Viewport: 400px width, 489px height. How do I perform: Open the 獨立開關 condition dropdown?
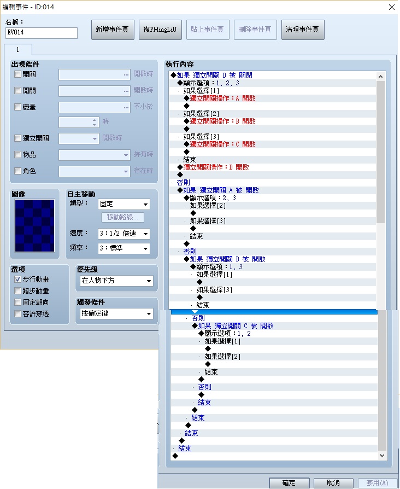(79, 138)
